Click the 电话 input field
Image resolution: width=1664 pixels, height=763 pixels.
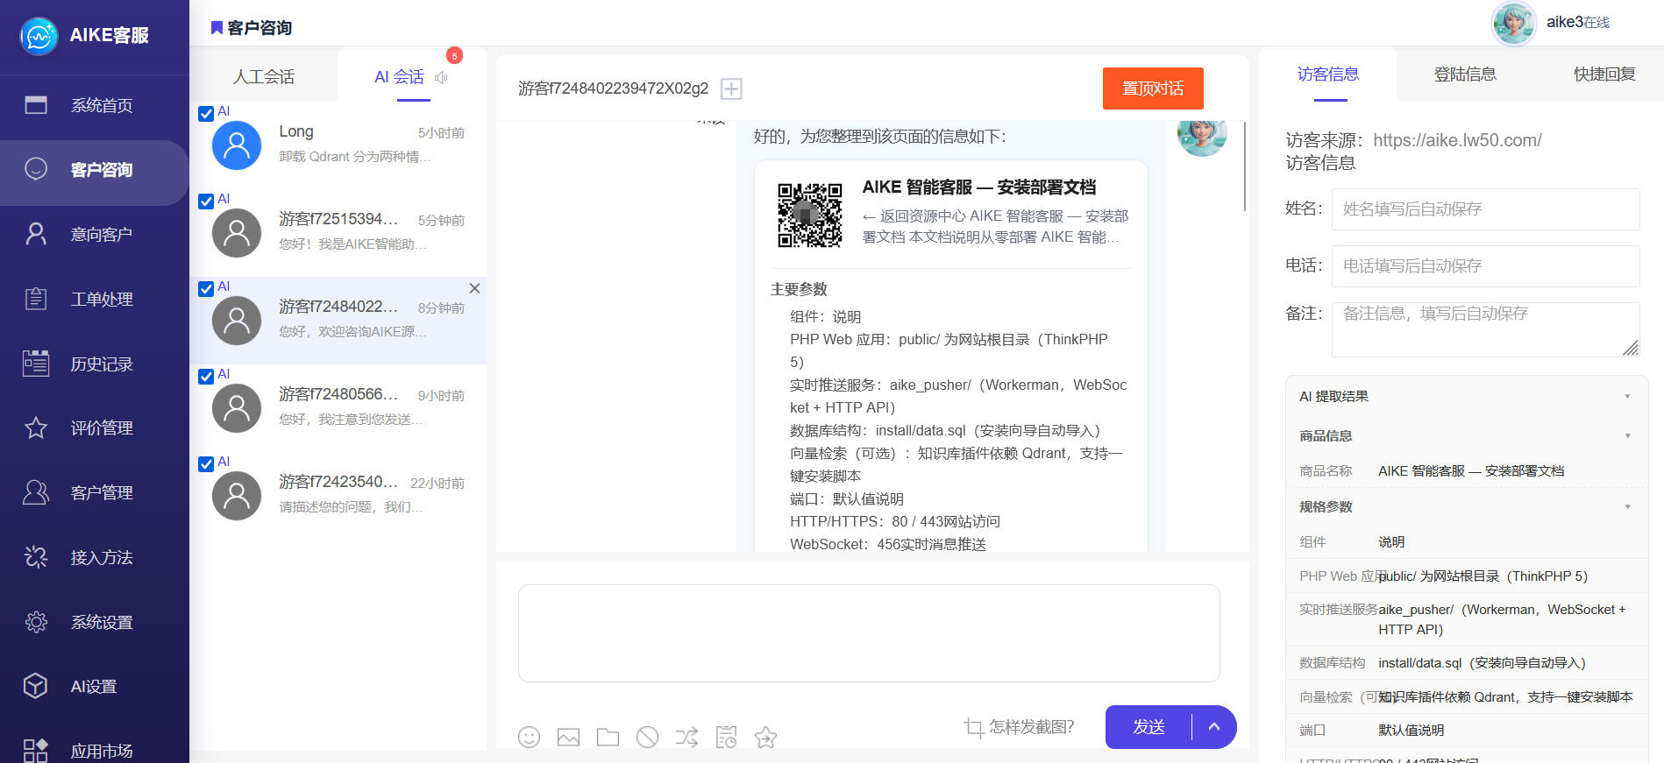(1485, 266)
